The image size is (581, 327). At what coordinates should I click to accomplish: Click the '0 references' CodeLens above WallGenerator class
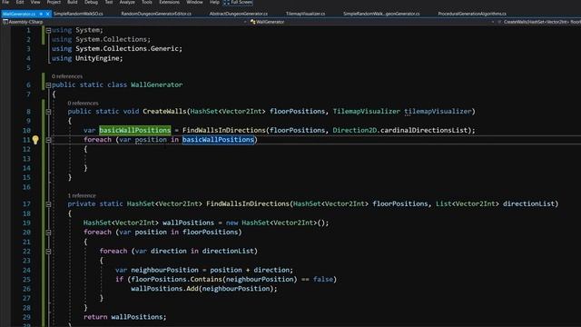67,76
